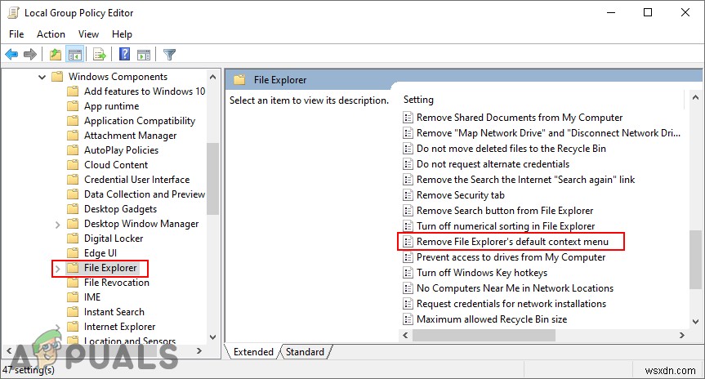
Task: Select AutoPlay Policies in the tree
Action: (121, 150)
